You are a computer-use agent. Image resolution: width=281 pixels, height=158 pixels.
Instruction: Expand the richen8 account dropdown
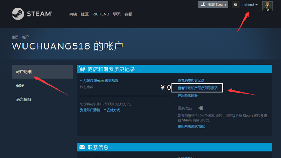250,5
